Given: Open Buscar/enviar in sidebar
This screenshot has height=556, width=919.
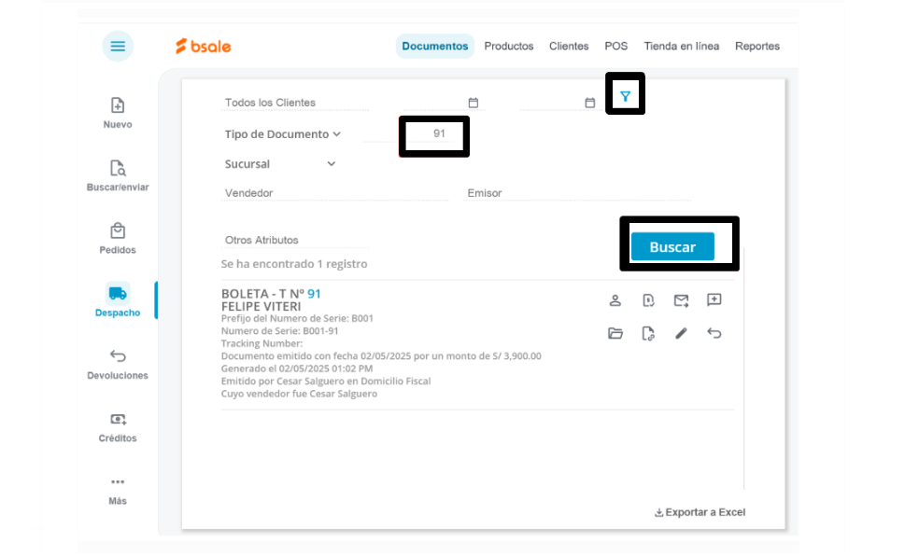Looking at the screenshot, I should coord(118,175).
